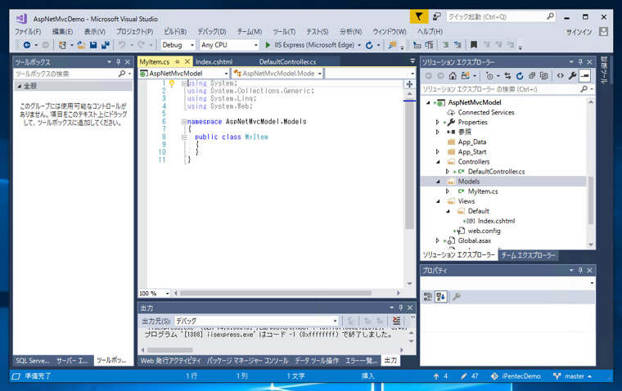Click Collapse All icon in Solution Explorer
The height and width of the screenshot is (391, 622).
[532, 76]
